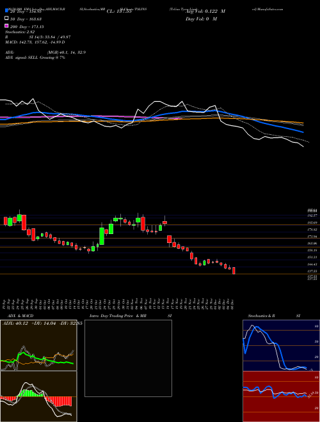Click the 'Intra Day Trading Price' panel title
320x422 pixels.
coord(111,316)
